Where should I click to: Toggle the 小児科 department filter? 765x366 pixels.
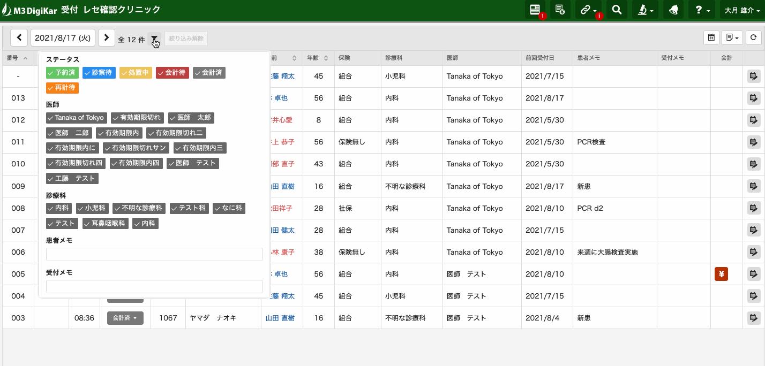pyautogui.click(x=92, y=208)
